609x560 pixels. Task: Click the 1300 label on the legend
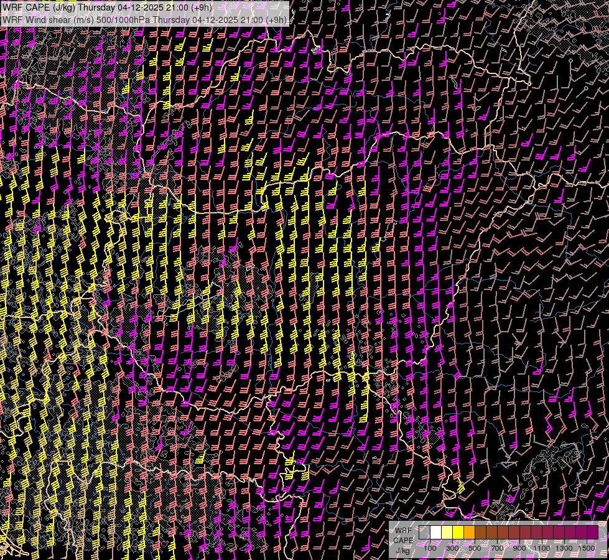[x=564, y=548]
